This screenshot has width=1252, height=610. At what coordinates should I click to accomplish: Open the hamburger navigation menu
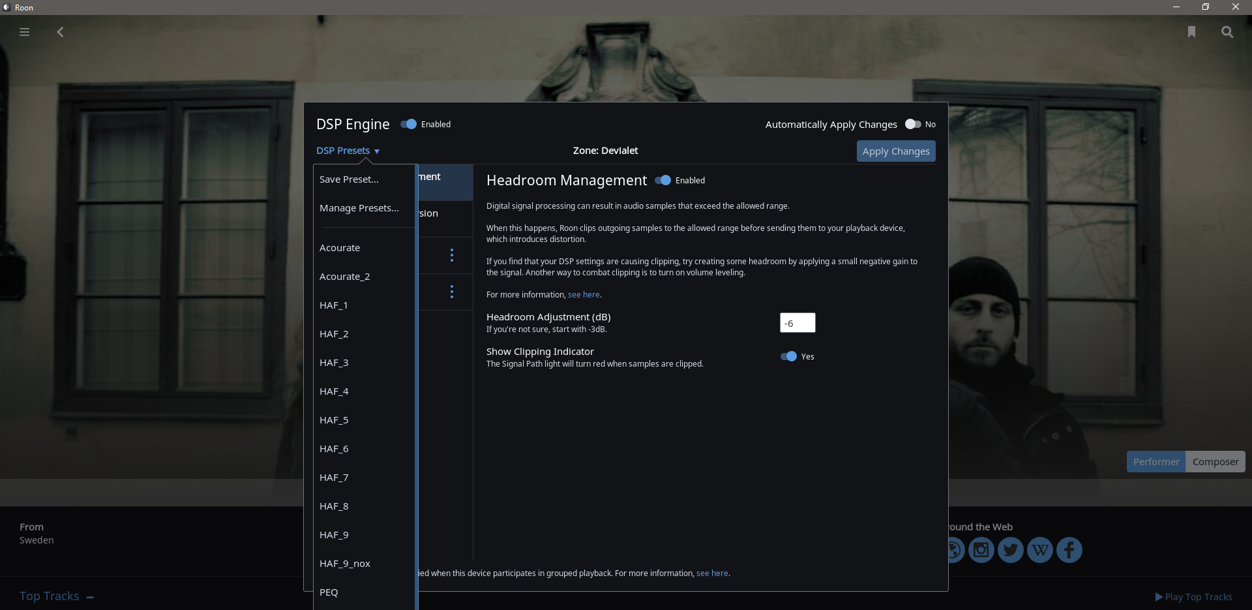coord(24,32)
